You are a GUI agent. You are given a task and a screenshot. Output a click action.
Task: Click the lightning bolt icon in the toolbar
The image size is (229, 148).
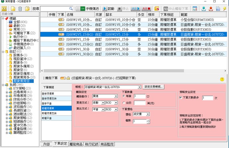tap(225, 8)
